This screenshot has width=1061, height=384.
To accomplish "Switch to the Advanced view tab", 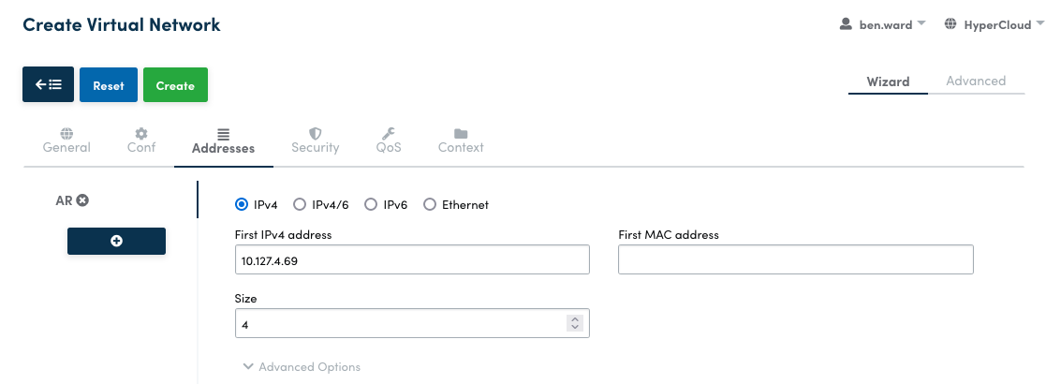I will click(x=976, y=81).
